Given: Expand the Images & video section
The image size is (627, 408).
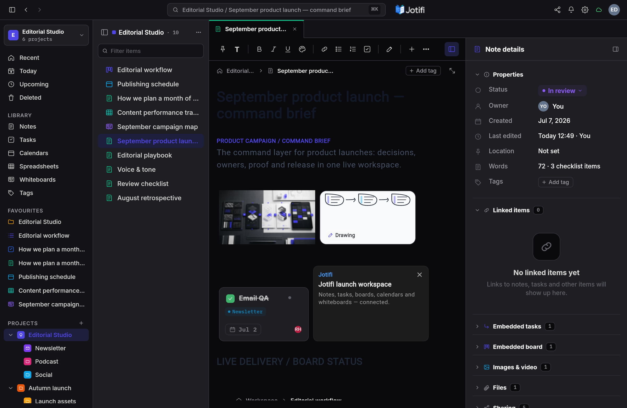Looking at the screenshot, I should 477,367.
